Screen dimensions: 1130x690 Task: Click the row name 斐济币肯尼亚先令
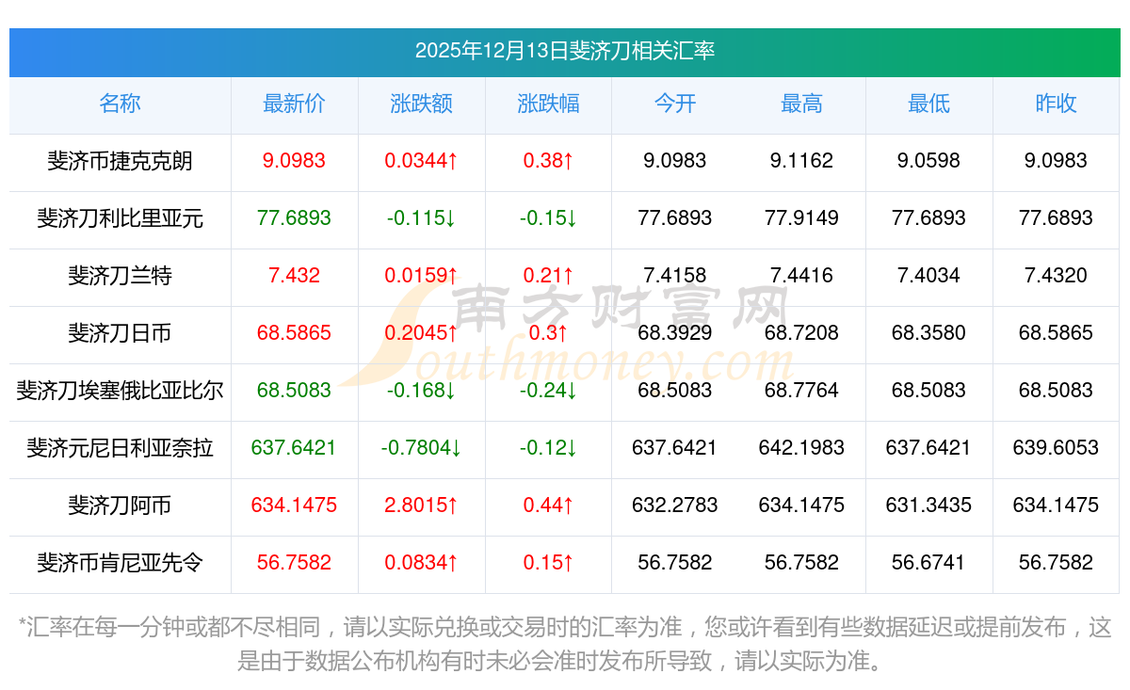coord(120,563)
